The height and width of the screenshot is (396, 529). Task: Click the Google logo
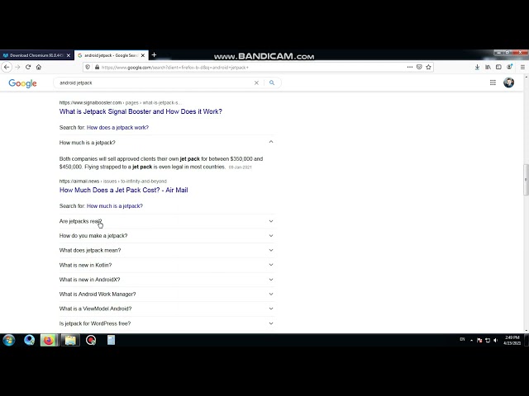(x=22, y=83)
